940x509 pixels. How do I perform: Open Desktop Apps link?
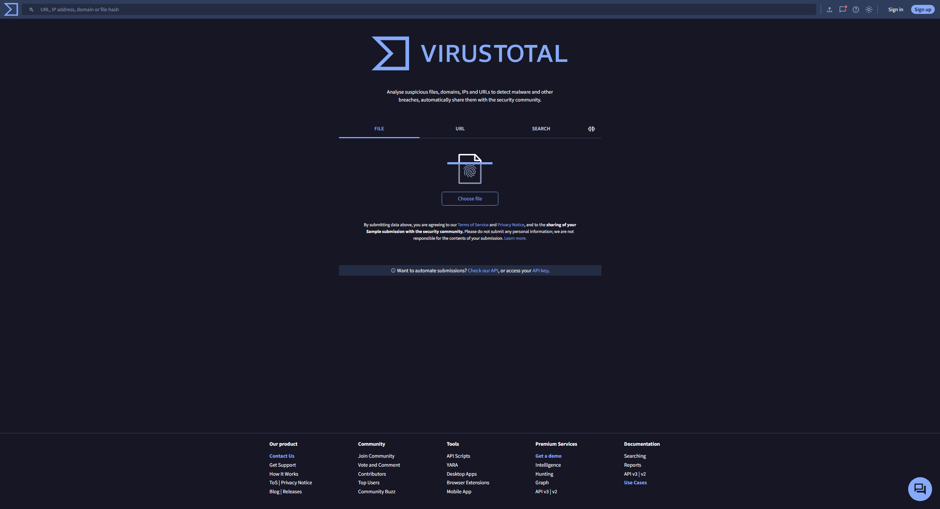(x=462, y=474)
